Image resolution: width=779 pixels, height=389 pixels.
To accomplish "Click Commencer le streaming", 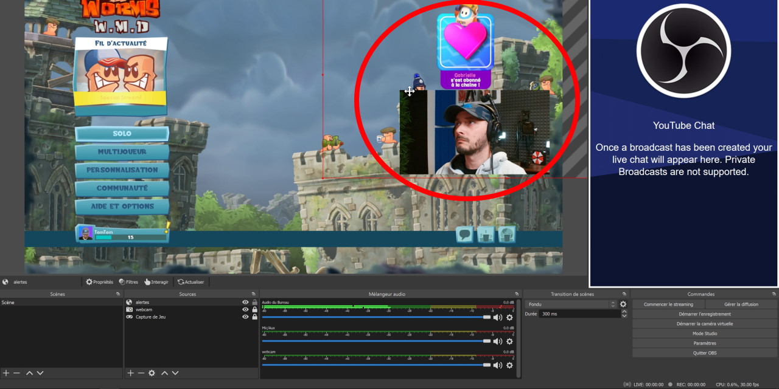I will [x=668, y=304].
